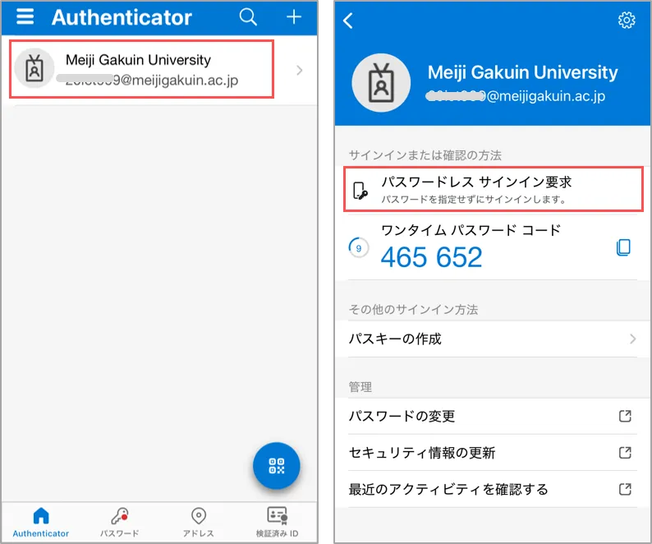
Task: Tap external link icon for セキュリティ情報の更新
Action: click(625, 453)
